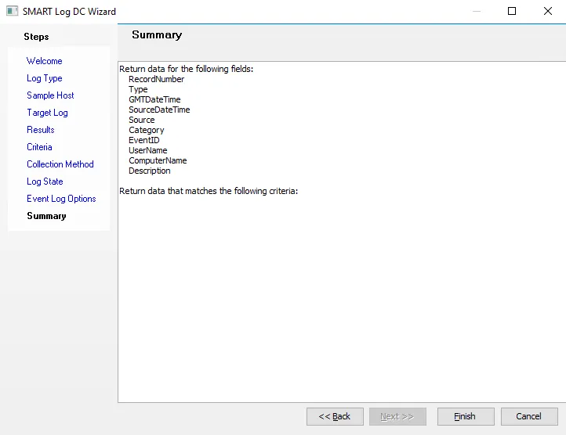Click the Source field line
The height and width of the screenshot is (435, 566).
[x=141, y=120]
